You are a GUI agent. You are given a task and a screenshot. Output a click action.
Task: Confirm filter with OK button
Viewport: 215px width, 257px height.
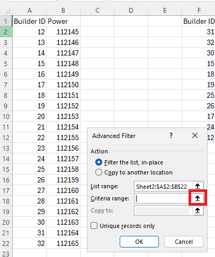tap(139, 242)
